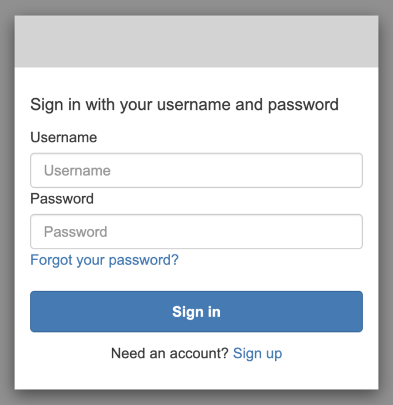
Task: Focus the Password input field
Action: click(196, 231)
